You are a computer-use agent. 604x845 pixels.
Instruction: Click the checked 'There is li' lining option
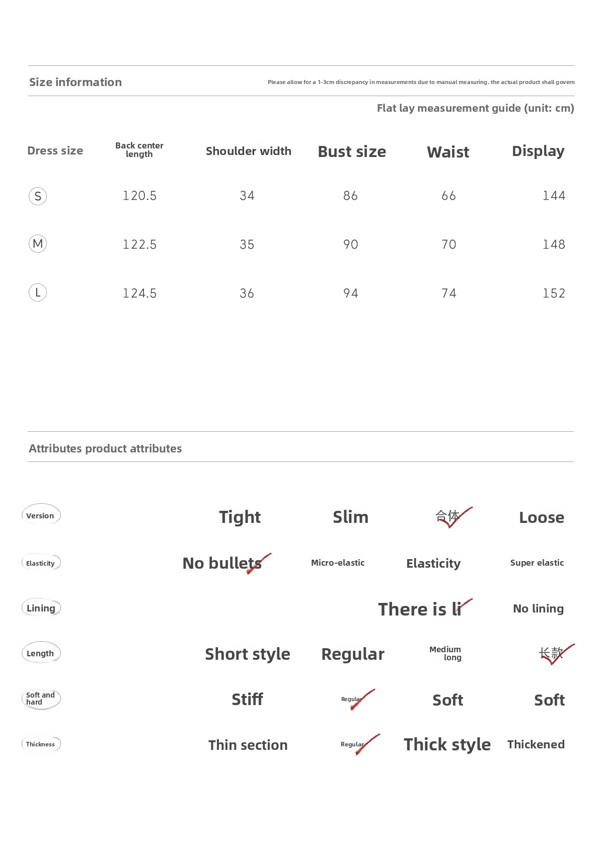425,608
